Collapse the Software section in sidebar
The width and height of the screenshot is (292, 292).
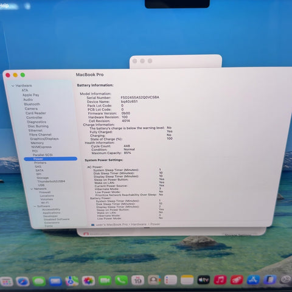pos(35,206)
